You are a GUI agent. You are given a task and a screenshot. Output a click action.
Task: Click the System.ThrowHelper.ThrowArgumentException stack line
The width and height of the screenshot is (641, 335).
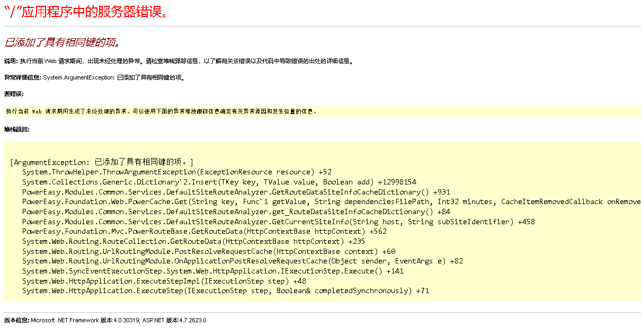point(176,172)
